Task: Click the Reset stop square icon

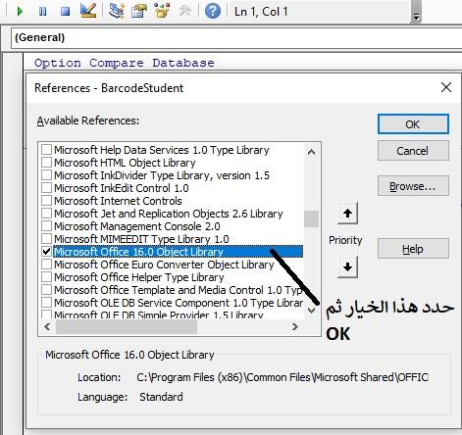Action: coord(66,12)
